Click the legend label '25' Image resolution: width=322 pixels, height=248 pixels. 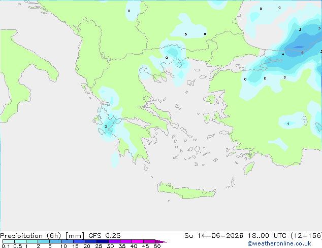click(99, 246)
